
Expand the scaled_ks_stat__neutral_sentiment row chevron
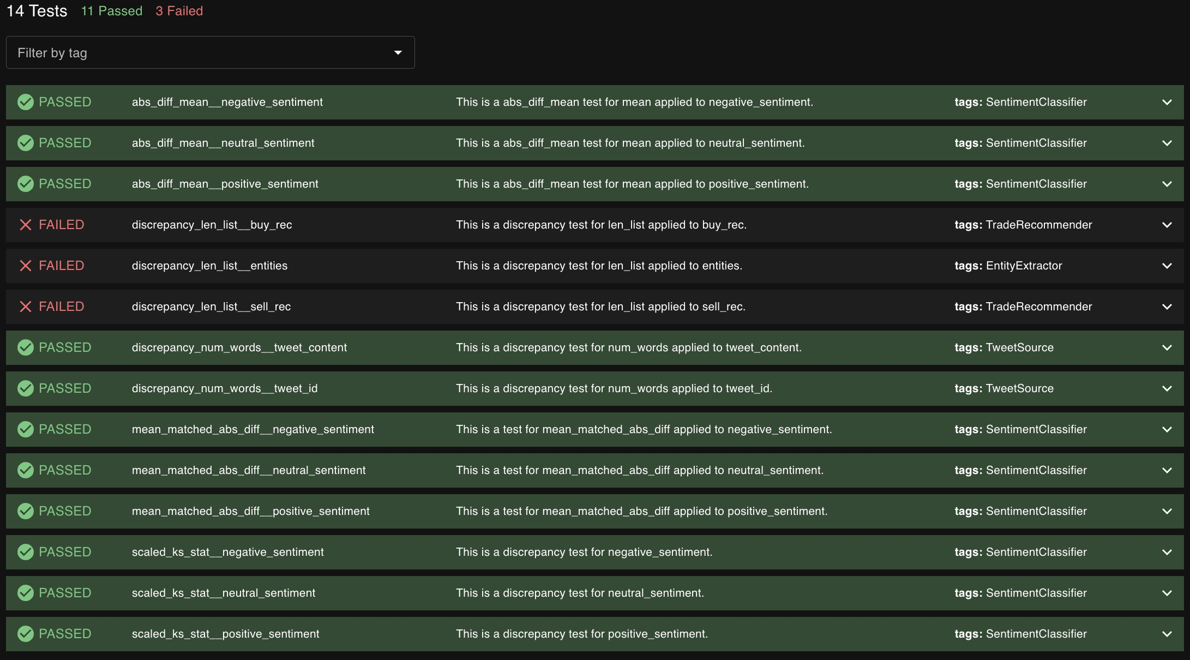click(1167, 593)
